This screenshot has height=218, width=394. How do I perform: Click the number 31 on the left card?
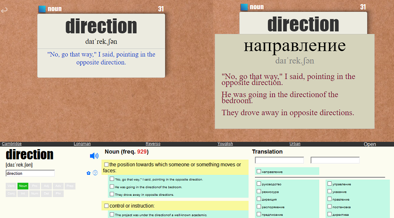click(161, 9)
